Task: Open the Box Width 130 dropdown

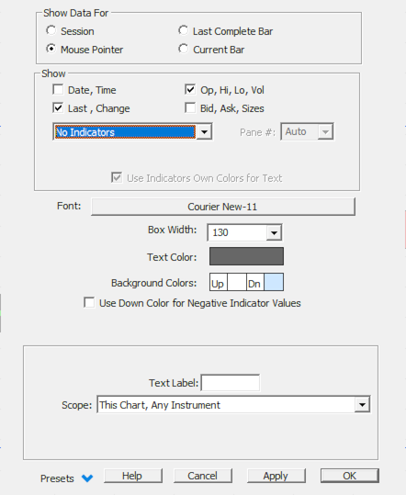Action: tap(274, 232)
